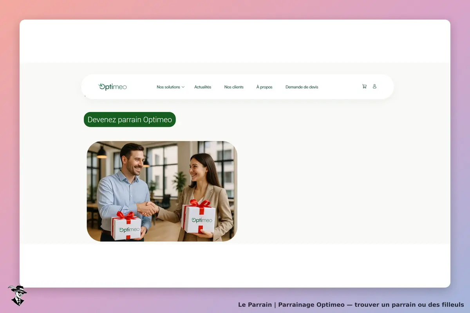Expand the Nos solutions dropdown chevron
Viewport: 470px width, 313px height.
(x=183, y=87)
